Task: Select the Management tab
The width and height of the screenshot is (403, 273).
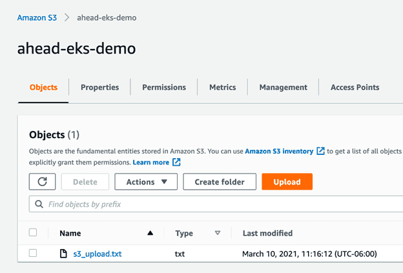Action: point(284,87)
